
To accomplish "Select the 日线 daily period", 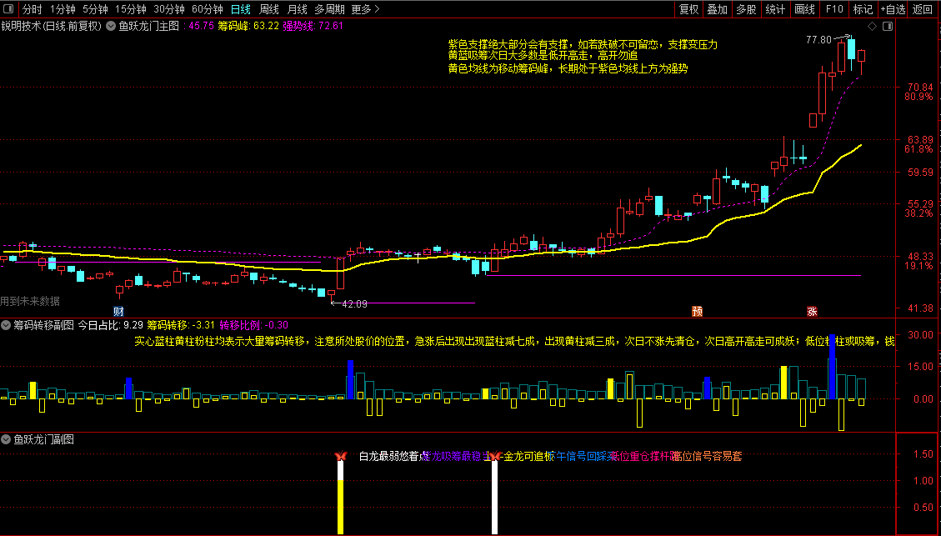I will pos(241,9).
